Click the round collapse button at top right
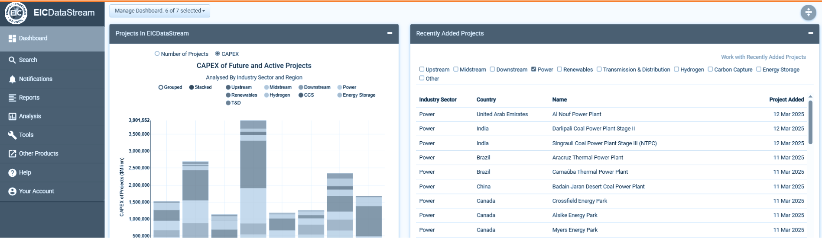Screen dimensions: 822x248 click(808, 13)
